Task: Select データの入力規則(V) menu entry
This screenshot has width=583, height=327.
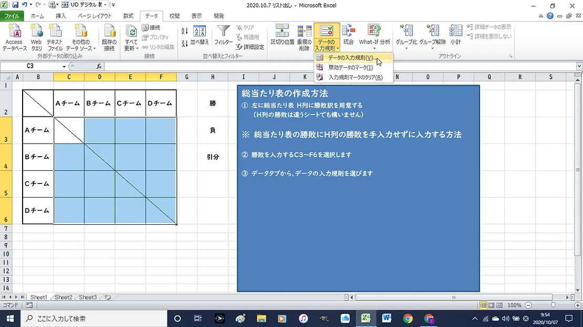Action: coord(349,58)
